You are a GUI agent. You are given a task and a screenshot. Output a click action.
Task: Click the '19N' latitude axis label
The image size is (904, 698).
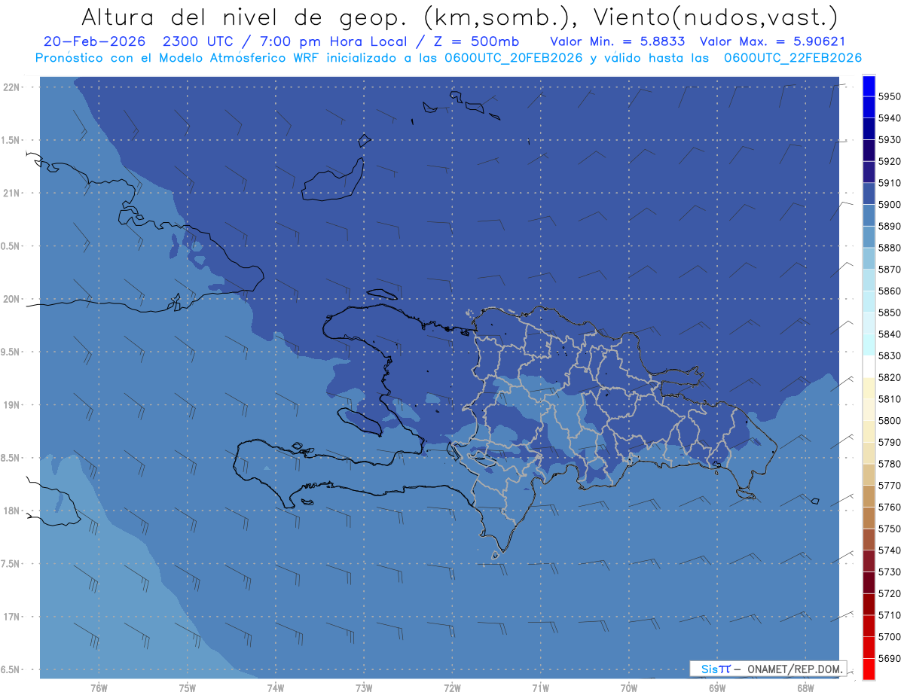12,405
